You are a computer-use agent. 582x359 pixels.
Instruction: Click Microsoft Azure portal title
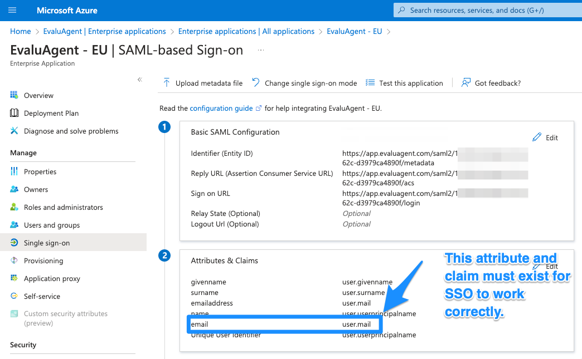67,11
